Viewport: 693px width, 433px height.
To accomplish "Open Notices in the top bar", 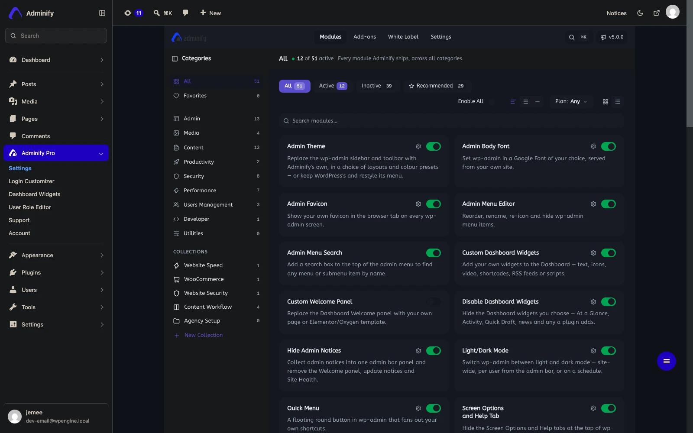I will pyautogui.click(x=617, y=13).
